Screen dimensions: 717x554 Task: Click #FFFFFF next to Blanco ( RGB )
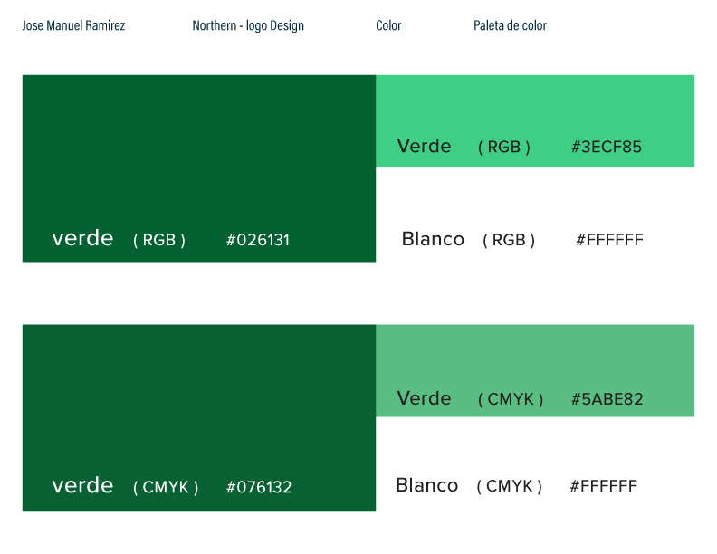(x=609, y=240)
